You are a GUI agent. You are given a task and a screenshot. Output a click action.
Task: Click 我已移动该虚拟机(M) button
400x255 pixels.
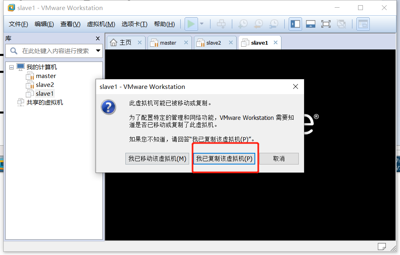(157, 158)
